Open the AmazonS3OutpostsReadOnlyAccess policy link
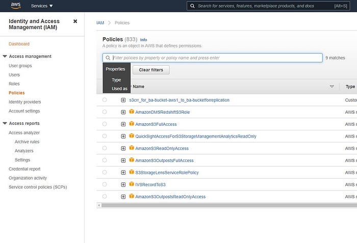Screen dimensions: 357x243 click(170, 197)
